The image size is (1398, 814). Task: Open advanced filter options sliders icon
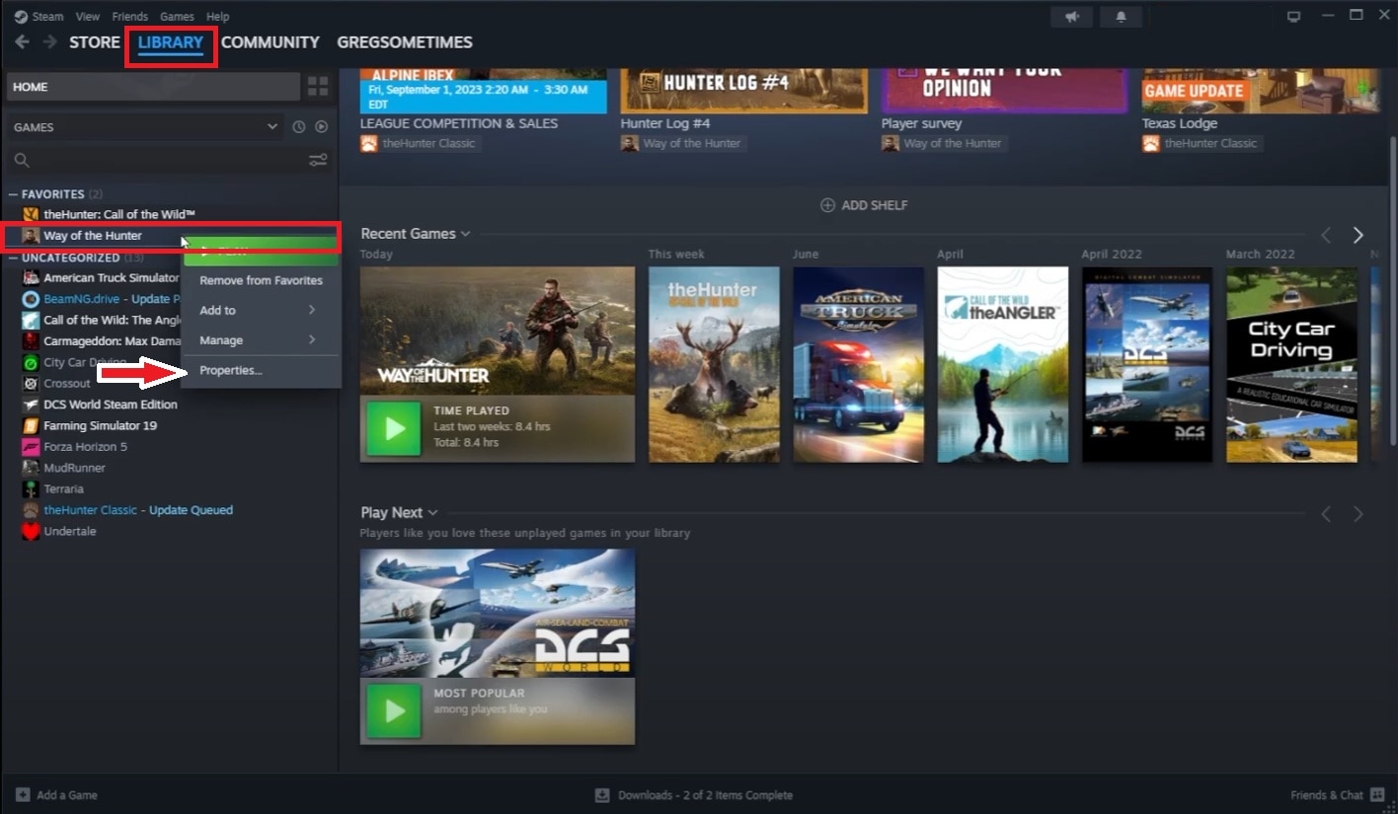(318, 160)
